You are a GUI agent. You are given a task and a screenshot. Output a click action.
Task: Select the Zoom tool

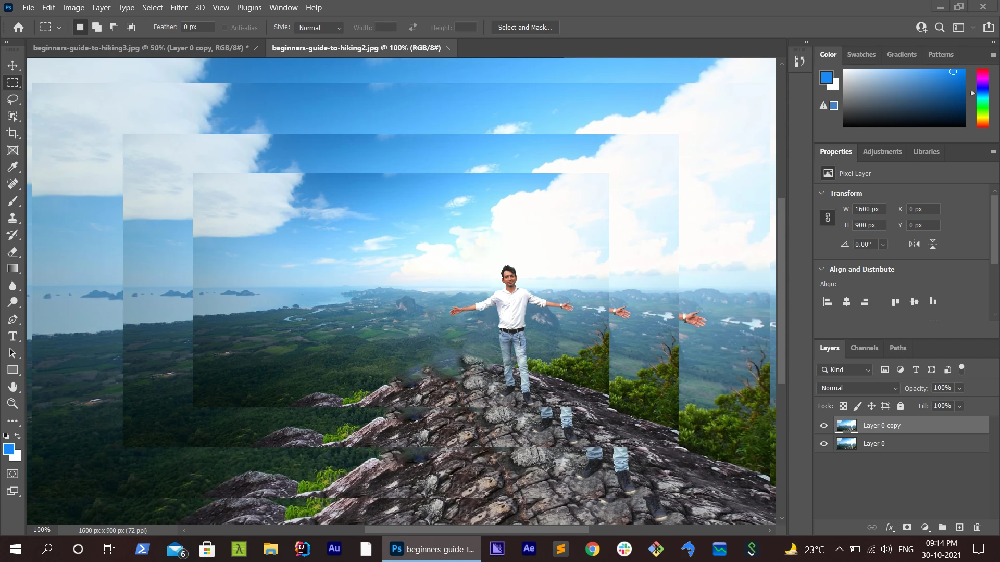(12, 404)
